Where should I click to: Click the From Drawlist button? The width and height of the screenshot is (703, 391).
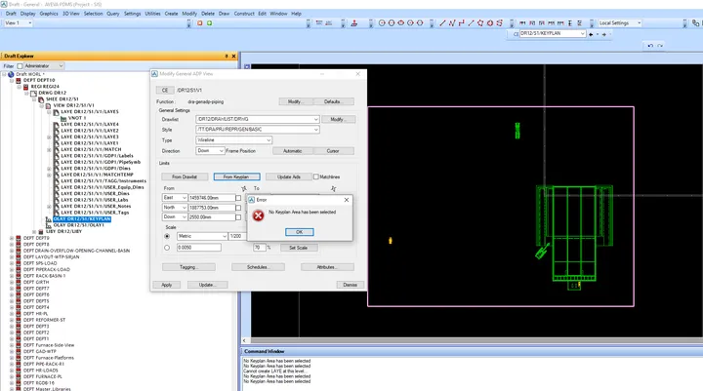coord(185,176)
